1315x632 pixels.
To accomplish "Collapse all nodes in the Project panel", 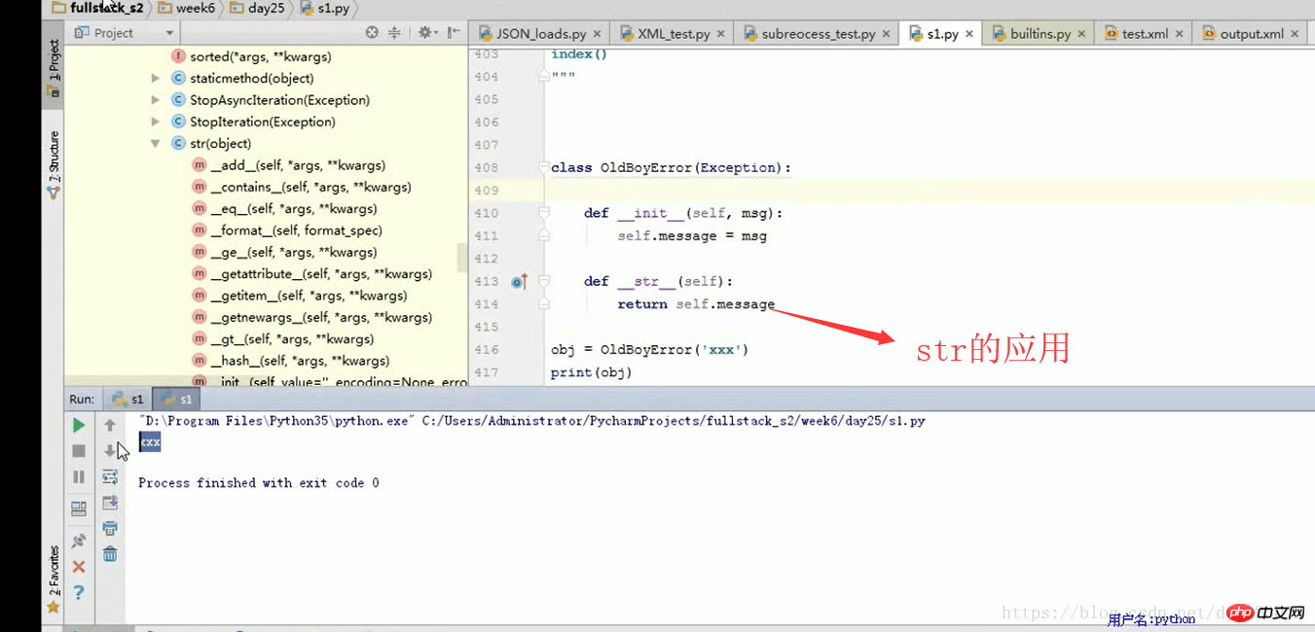I will coord(394,33).
